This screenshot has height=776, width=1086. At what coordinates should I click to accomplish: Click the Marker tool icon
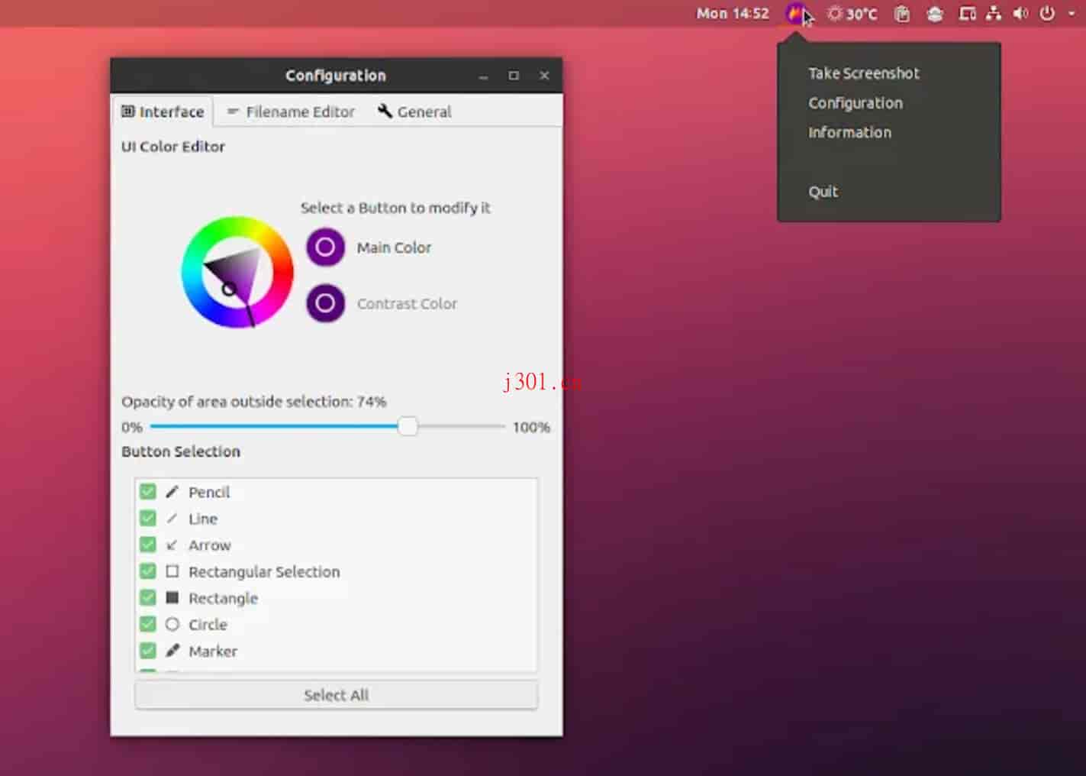[x=172, y=651]
